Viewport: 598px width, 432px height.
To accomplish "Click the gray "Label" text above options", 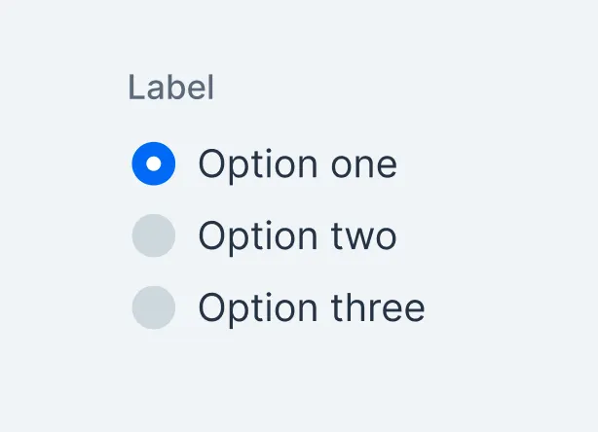I will [x=170, y=89].
